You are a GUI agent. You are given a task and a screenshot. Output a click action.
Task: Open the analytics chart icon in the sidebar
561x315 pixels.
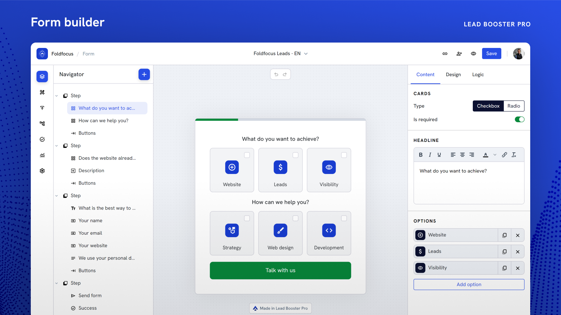click(42, 155)
